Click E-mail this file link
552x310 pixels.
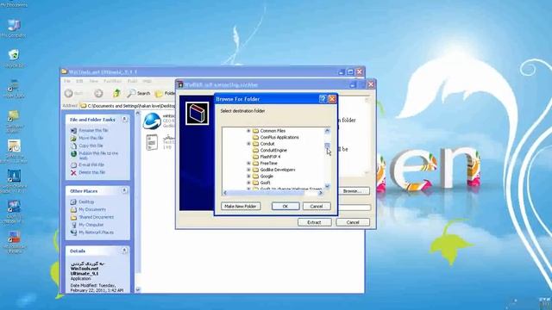(91, 164)
